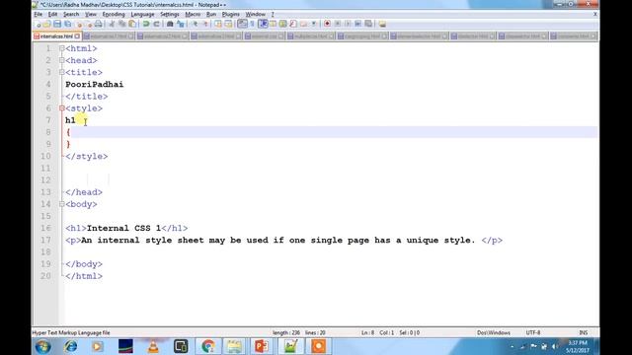Place cursor on h1 selector line 7
632x355 pixels.
pyautogui.click(x=70, y=120)
